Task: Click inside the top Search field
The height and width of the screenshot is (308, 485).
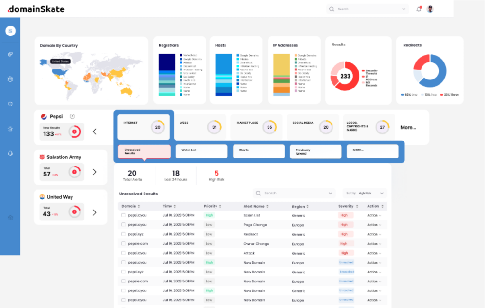Action: (x=368, y=9)
